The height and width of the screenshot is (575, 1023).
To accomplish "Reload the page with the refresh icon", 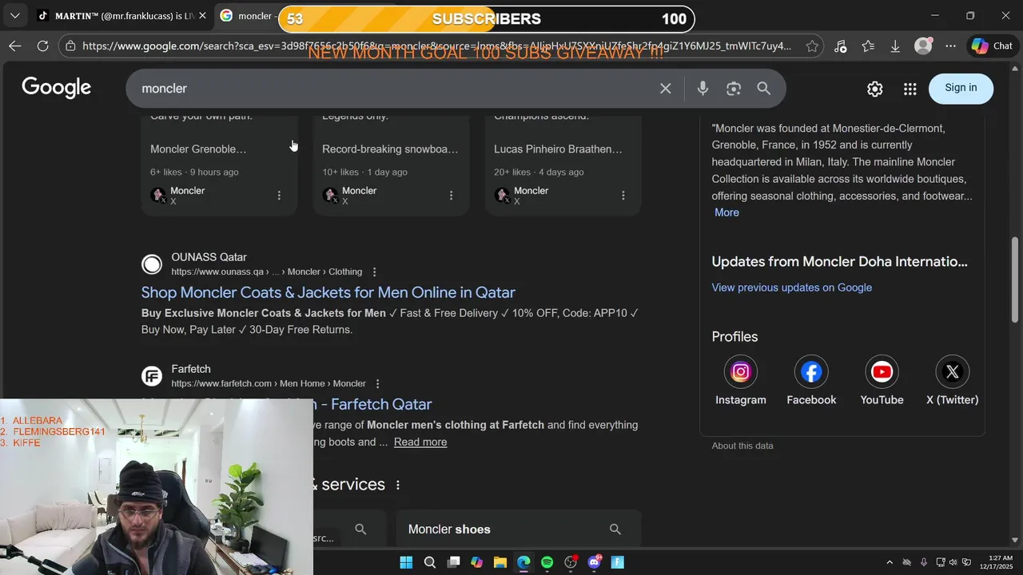I will [43, 46].
